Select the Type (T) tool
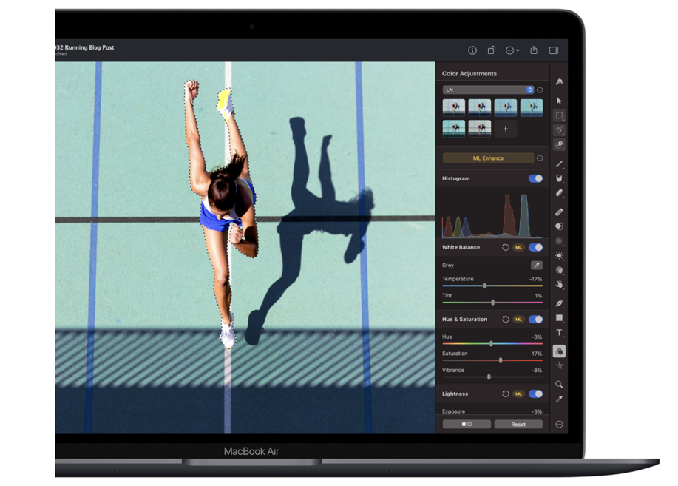The image size is (678, 486). [x=559, y=333]
